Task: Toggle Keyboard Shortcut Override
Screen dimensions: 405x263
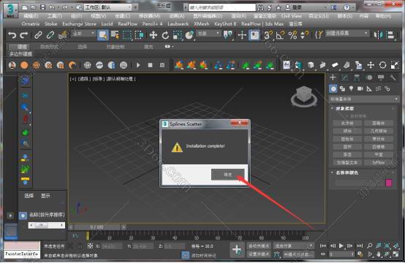Action: [x=254, y=35]
